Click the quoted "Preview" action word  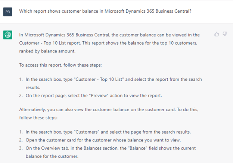(x=99, y=96)
